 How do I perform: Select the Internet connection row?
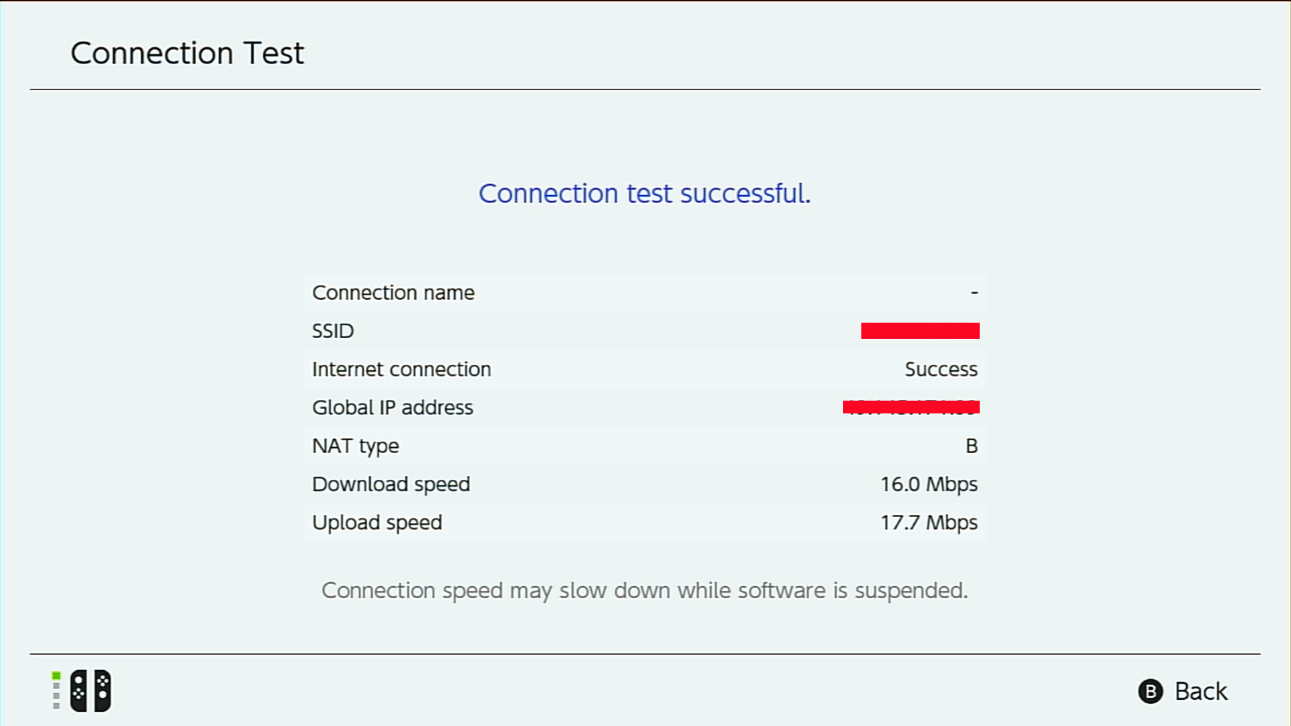point(644,369)
